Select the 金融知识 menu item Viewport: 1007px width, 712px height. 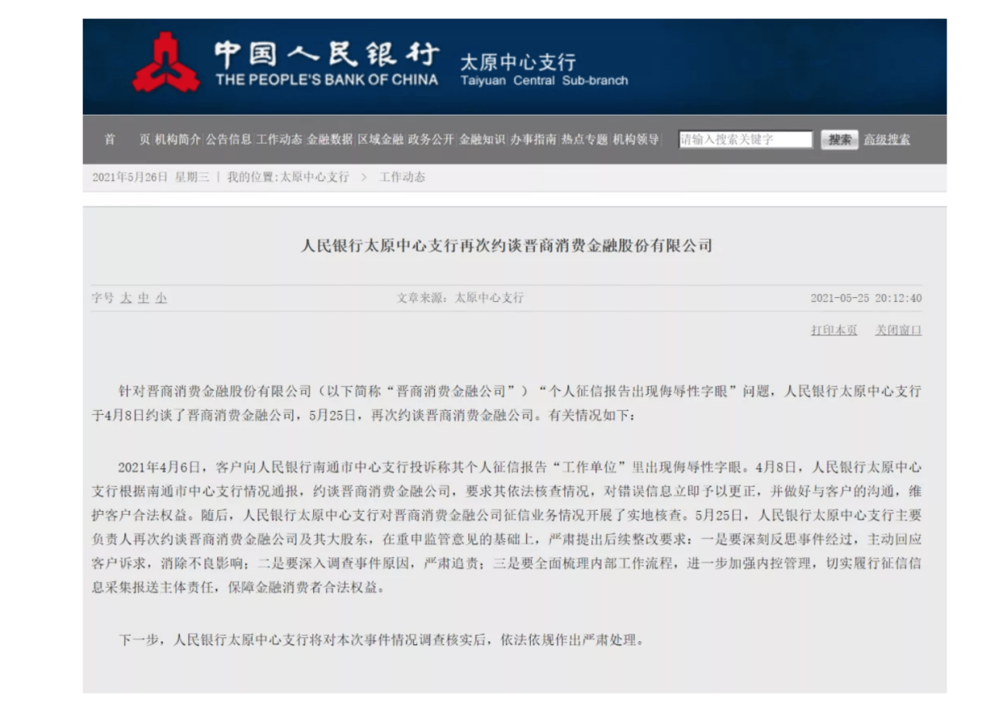[482, 140]
